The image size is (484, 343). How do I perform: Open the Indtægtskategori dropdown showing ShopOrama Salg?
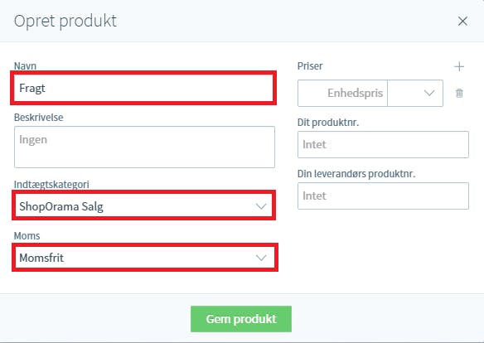pos(144,205)
